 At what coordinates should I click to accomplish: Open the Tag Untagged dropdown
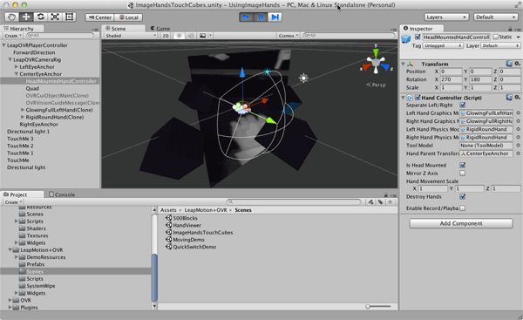click(443, 45)
